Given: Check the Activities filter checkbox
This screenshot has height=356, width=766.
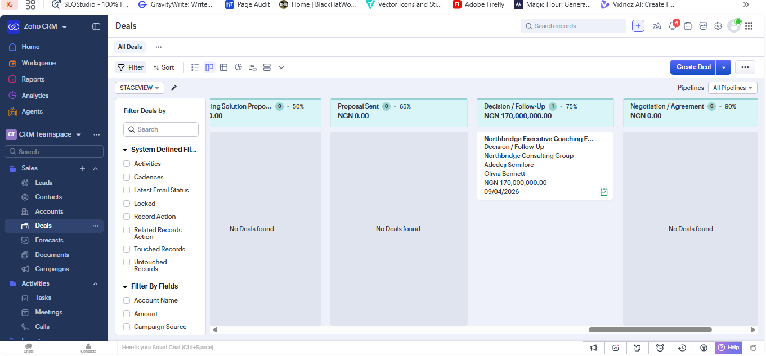Looking at the screenshot, I should (x=127, y=164).
